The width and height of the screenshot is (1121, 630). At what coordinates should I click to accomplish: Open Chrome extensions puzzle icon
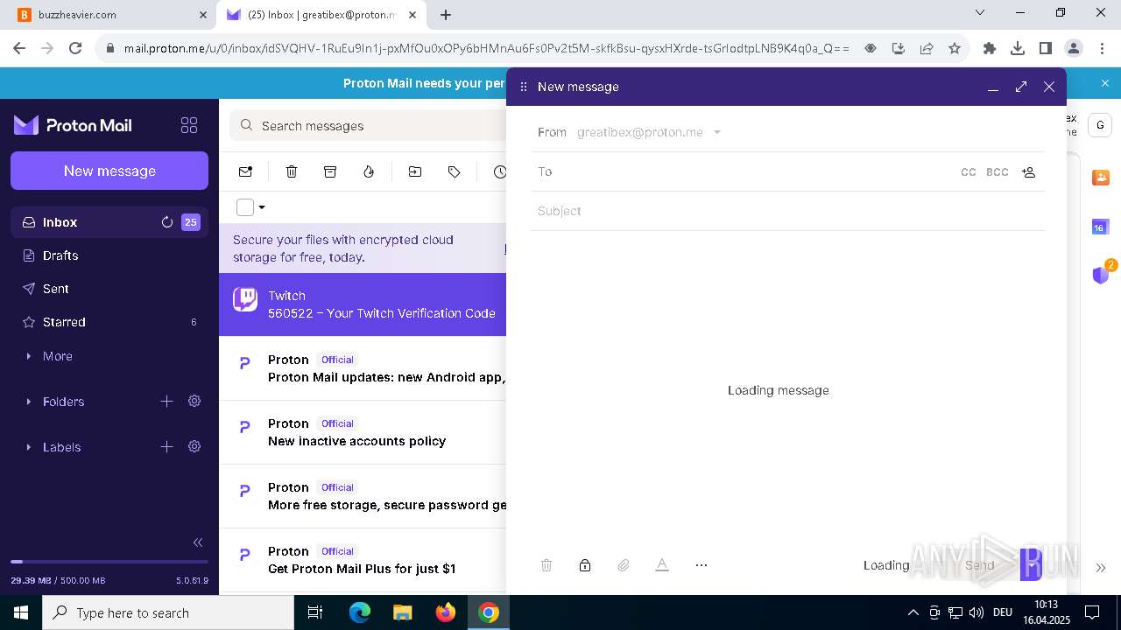[990, 48]
